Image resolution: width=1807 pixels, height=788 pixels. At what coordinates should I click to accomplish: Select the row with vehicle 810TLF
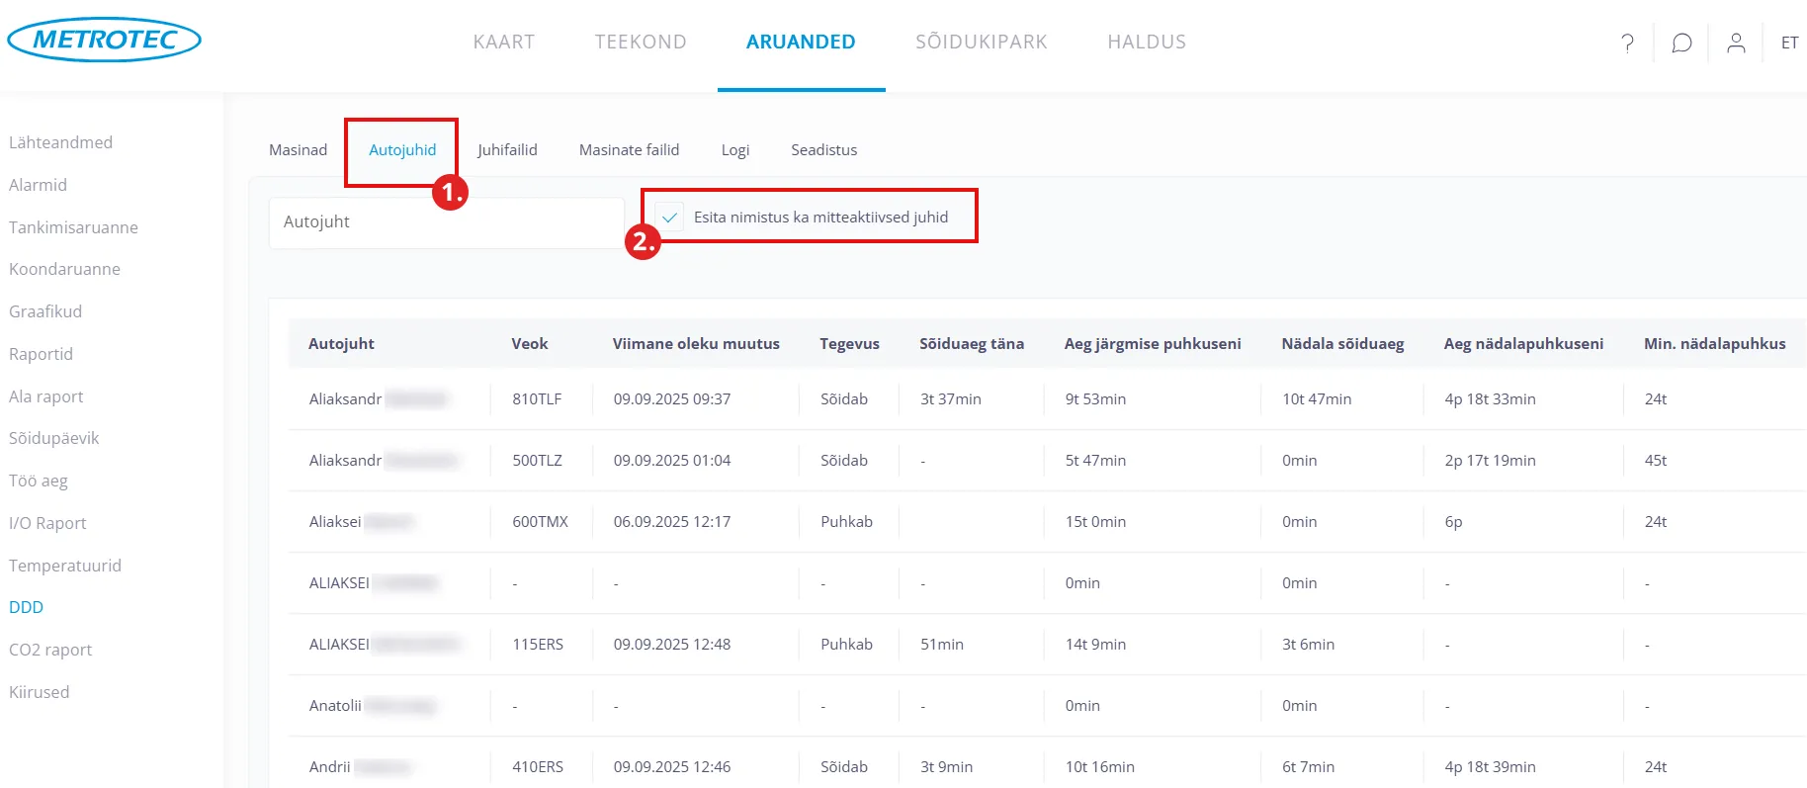point(537,399)
